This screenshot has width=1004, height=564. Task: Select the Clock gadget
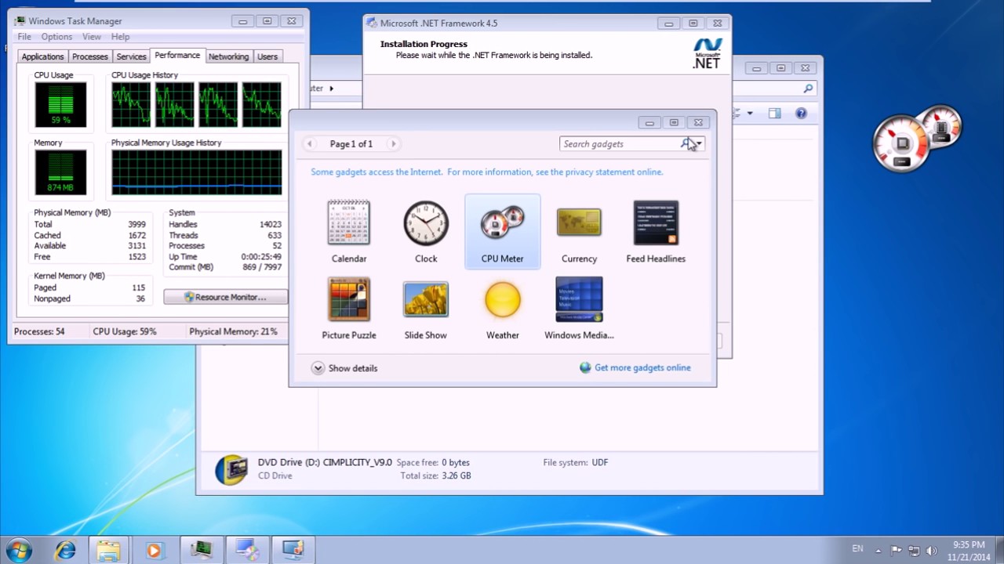[426, 231]
